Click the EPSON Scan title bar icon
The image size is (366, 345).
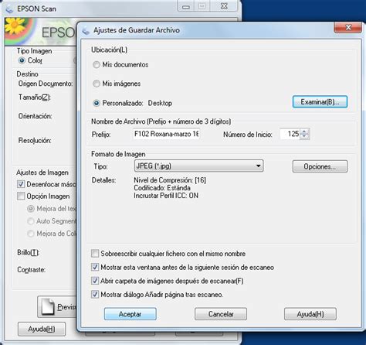point(9,9)
